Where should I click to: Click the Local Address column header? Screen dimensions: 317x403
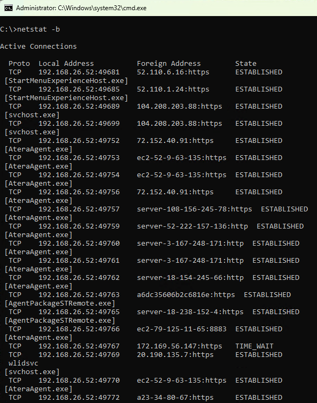[66, 64]
